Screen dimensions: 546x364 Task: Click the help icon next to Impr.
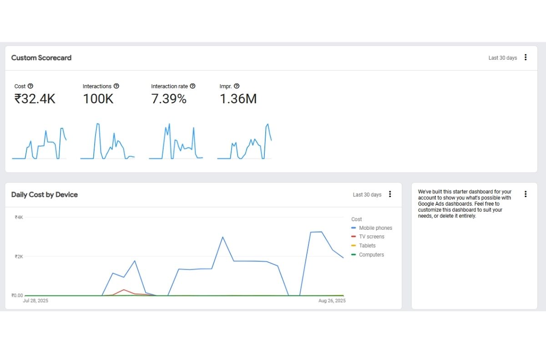click(x=237, y=86)
